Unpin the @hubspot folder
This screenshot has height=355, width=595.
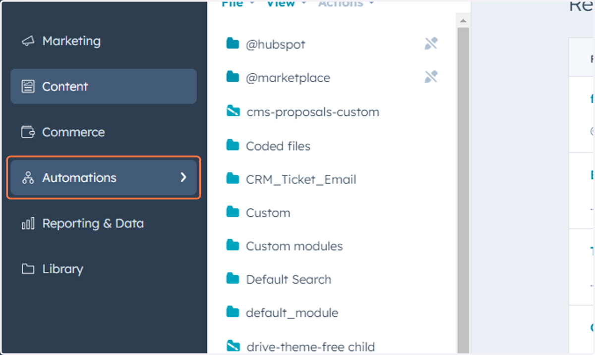point(431,44)
